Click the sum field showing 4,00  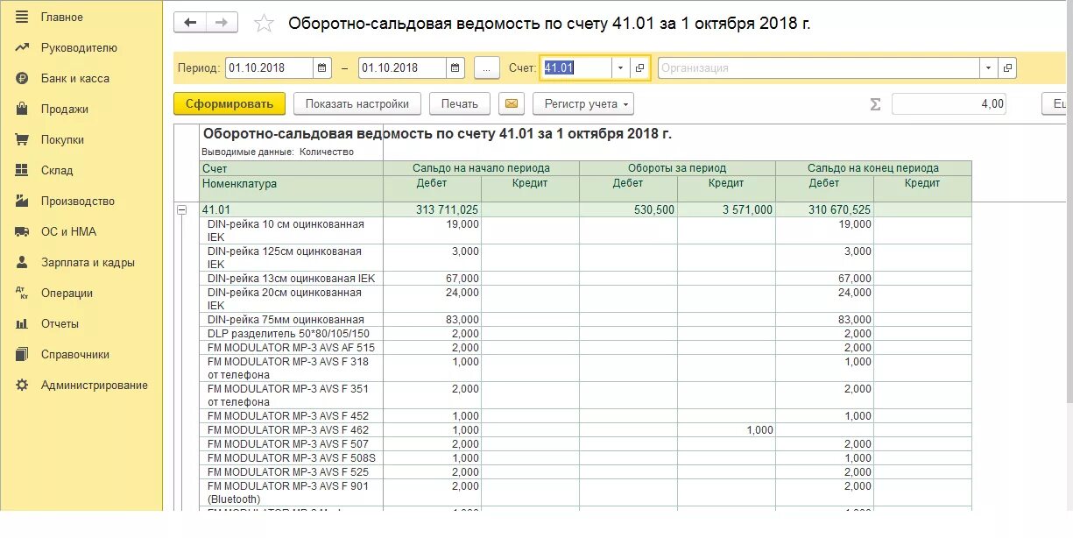949,103
